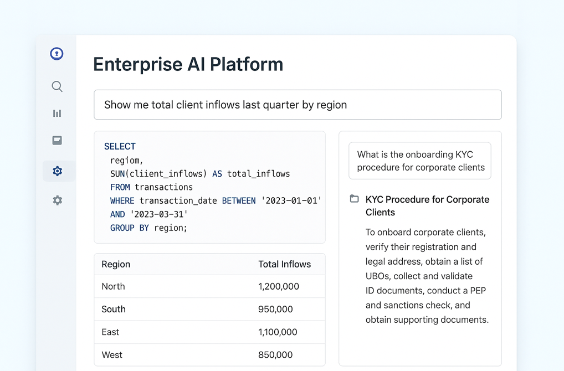
Task: Select the dashboard panel sidebar icon
Action: [57, 141]
